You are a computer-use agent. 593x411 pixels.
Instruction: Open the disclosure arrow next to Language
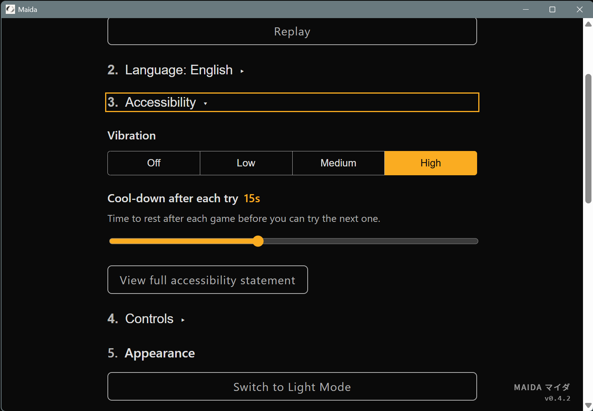pyautogui.click(x=242, y=71)
